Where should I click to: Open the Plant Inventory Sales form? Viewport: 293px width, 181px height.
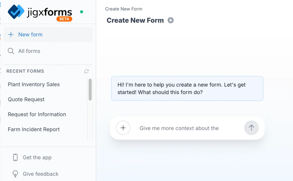click(34, 84)
